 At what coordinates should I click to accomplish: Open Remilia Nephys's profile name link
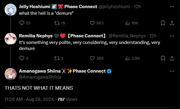pos(36,36)
